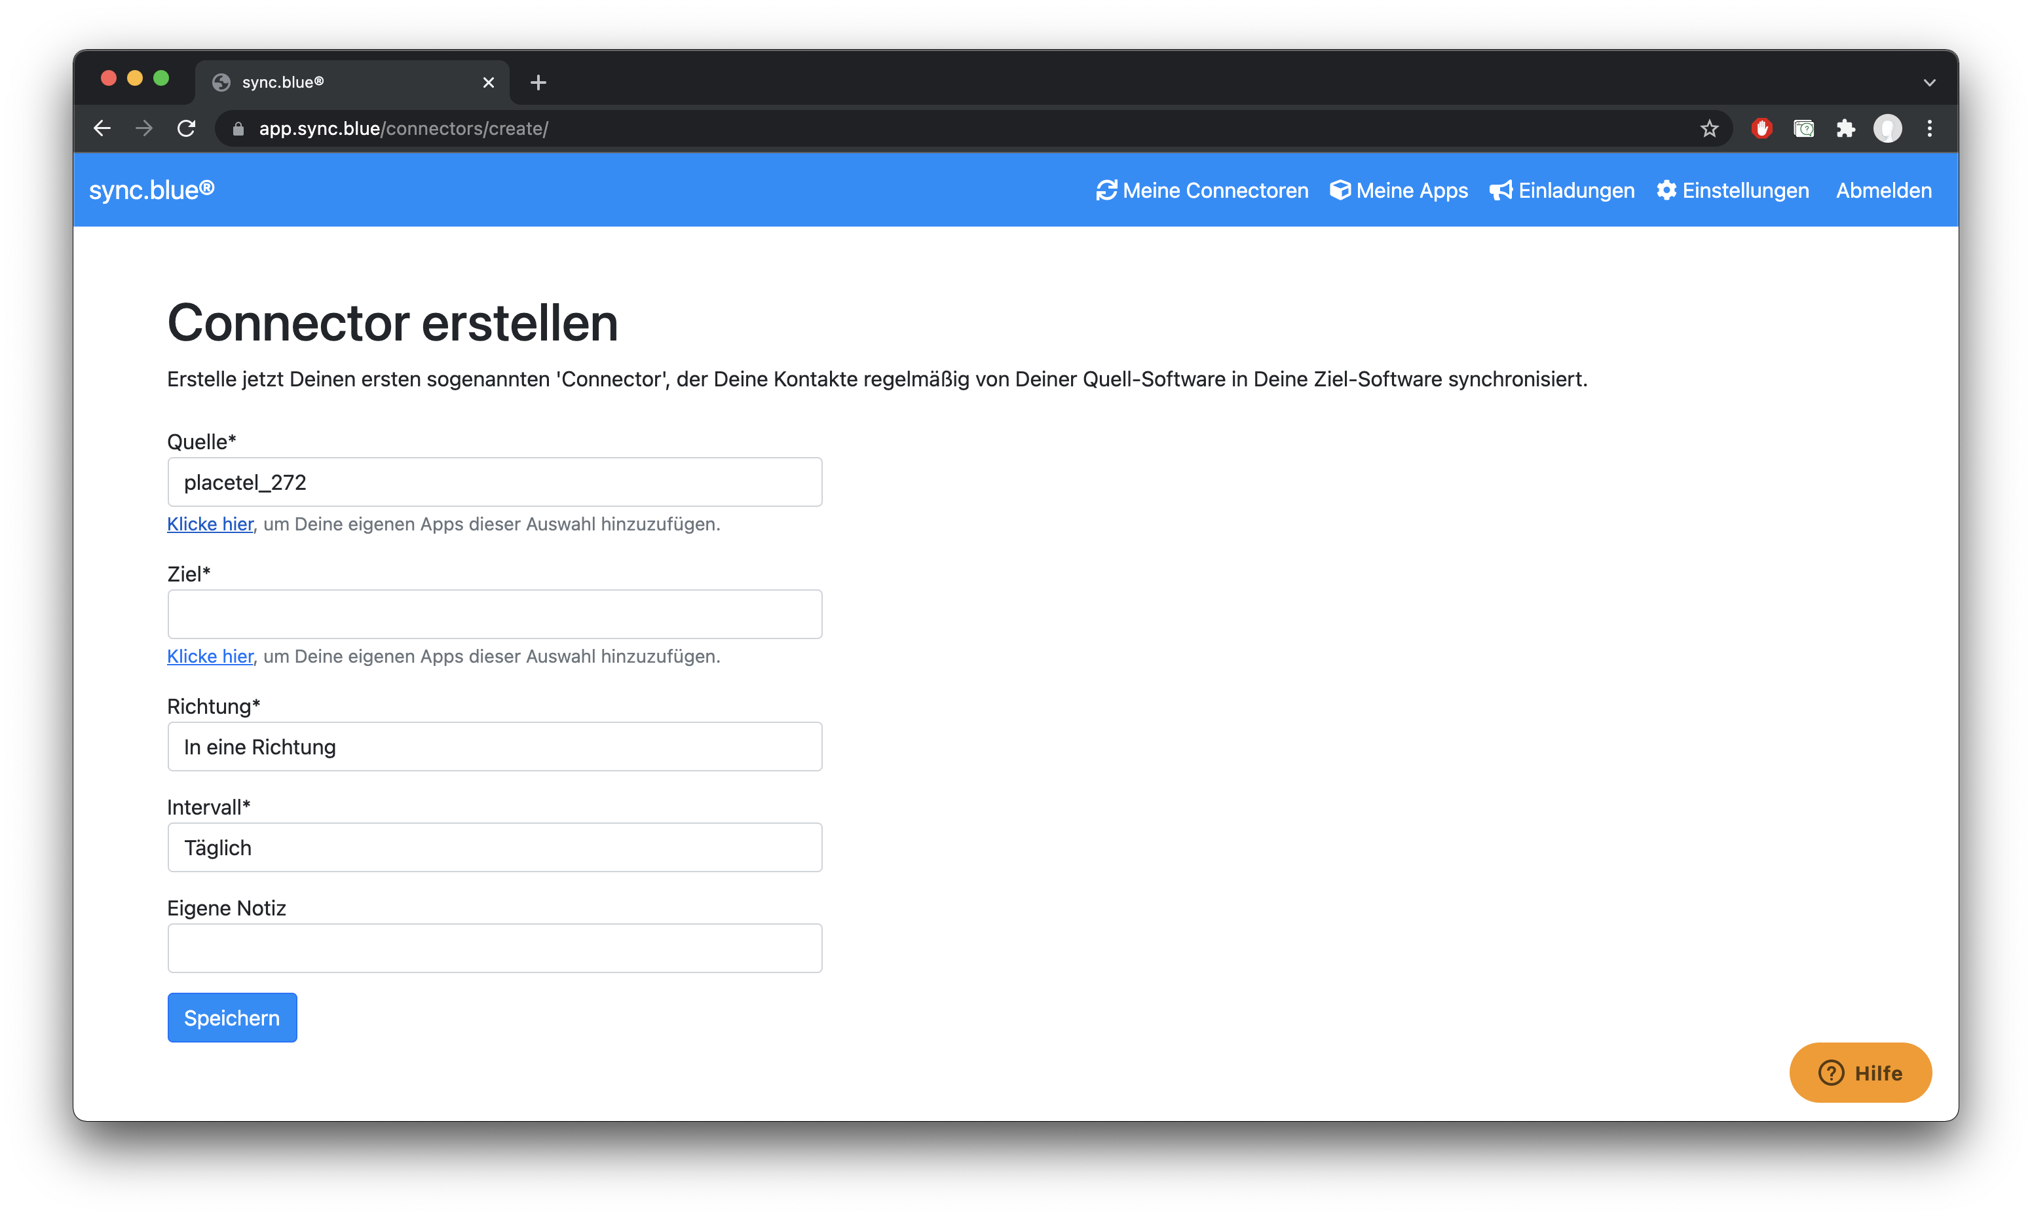Open new tab with plus icon
The height and width of the screenshot is (1218, 2032).
538,82
